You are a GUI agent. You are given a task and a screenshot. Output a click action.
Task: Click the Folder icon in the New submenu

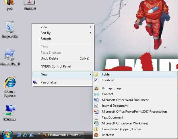coord(96,74)
